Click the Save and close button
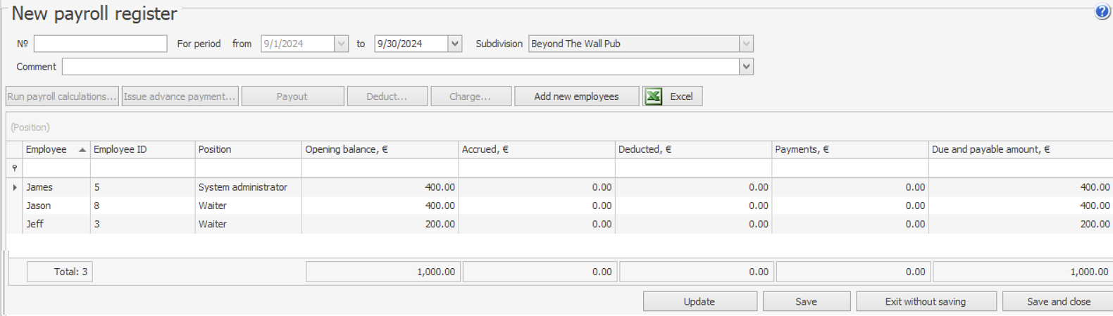Screen dimensions: 1113x316 point(1057,301)
